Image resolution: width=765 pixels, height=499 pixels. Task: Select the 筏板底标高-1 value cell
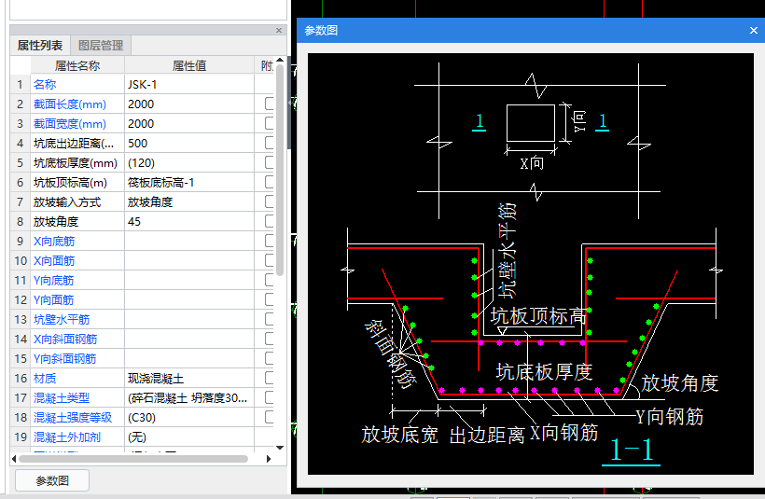[x=189, y=182]
